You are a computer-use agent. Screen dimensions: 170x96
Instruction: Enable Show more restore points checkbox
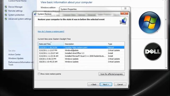coord(39,74)
